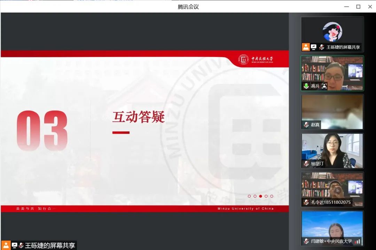Click muted mic icon beside 孔令达18511802075
Image resolution: width=376 pixels, height=250 pixels.
[306, 202]
